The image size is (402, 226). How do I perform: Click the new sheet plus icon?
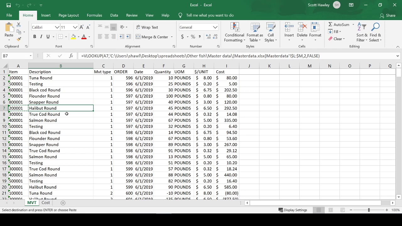pyautogui.click(x=63, y=203)
